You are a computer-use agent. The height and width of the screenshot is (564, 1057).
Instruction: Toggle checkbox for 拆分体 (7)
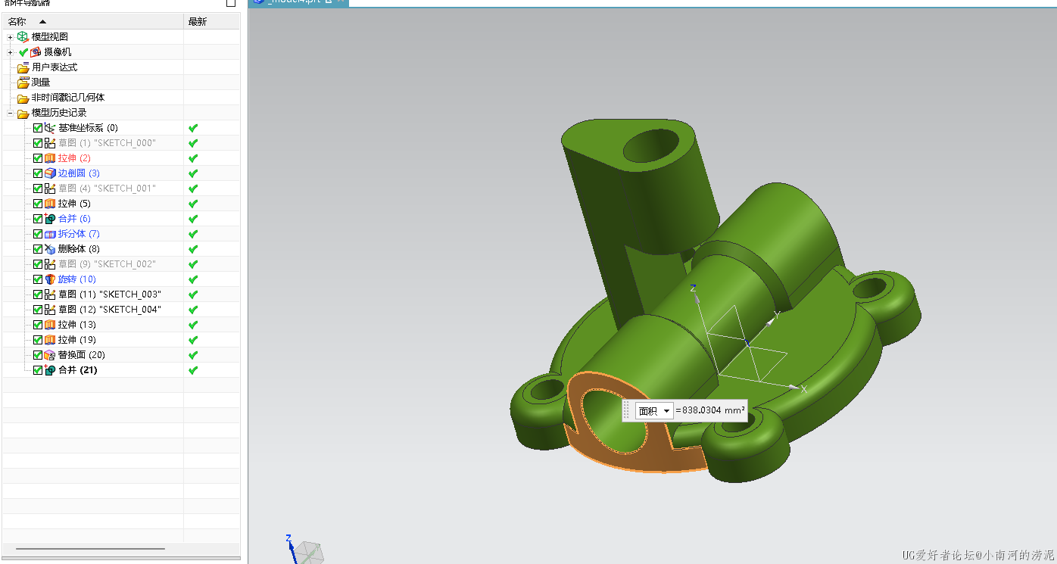[38, 234]
